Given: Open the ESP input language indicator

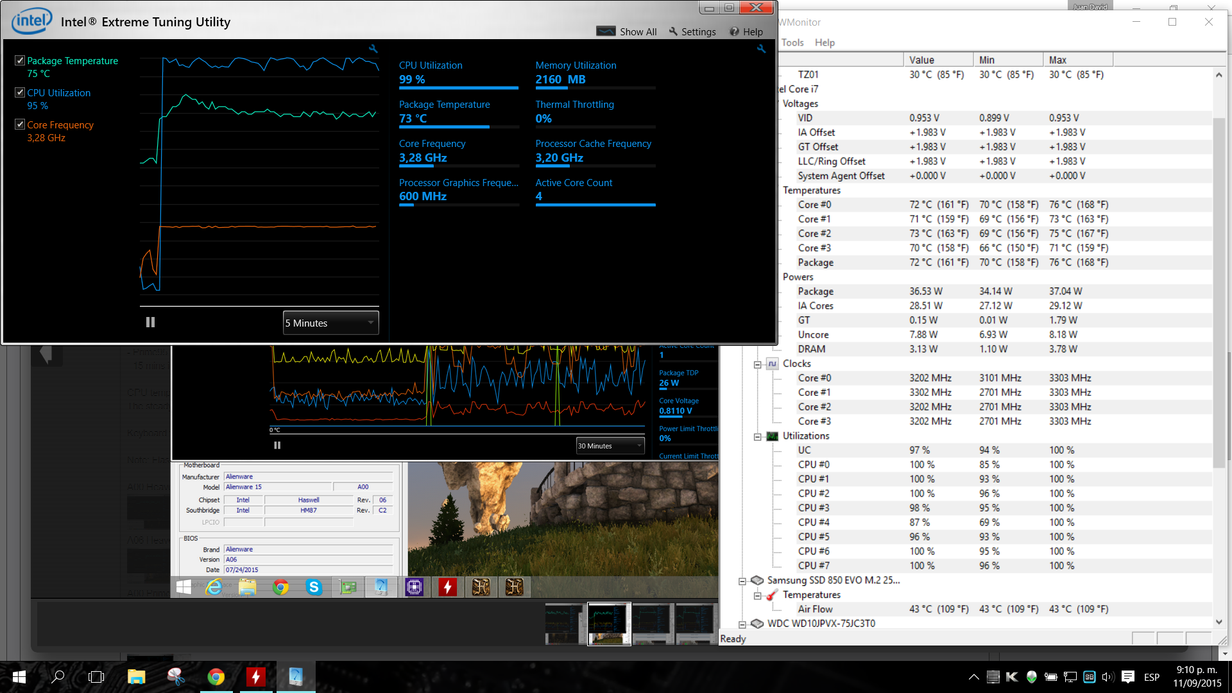Looking at the screenshot, I should tap(1152, 677).
